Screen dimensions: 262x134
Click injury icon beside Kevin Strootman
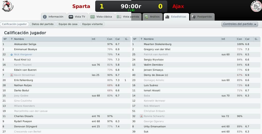tap(12, 75)
